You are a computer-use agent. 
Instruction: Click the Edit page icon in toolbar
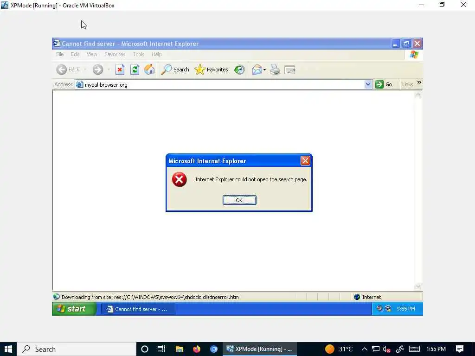click(x=290, y=70)
